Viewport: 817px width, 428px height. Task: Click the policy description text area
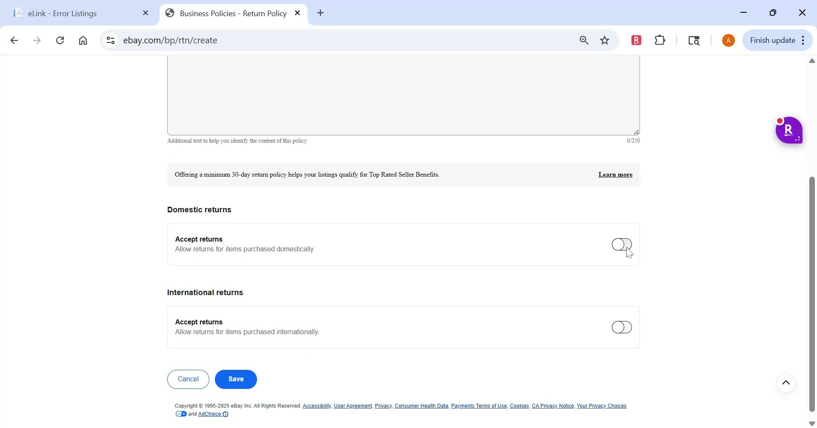pos(403,93)
